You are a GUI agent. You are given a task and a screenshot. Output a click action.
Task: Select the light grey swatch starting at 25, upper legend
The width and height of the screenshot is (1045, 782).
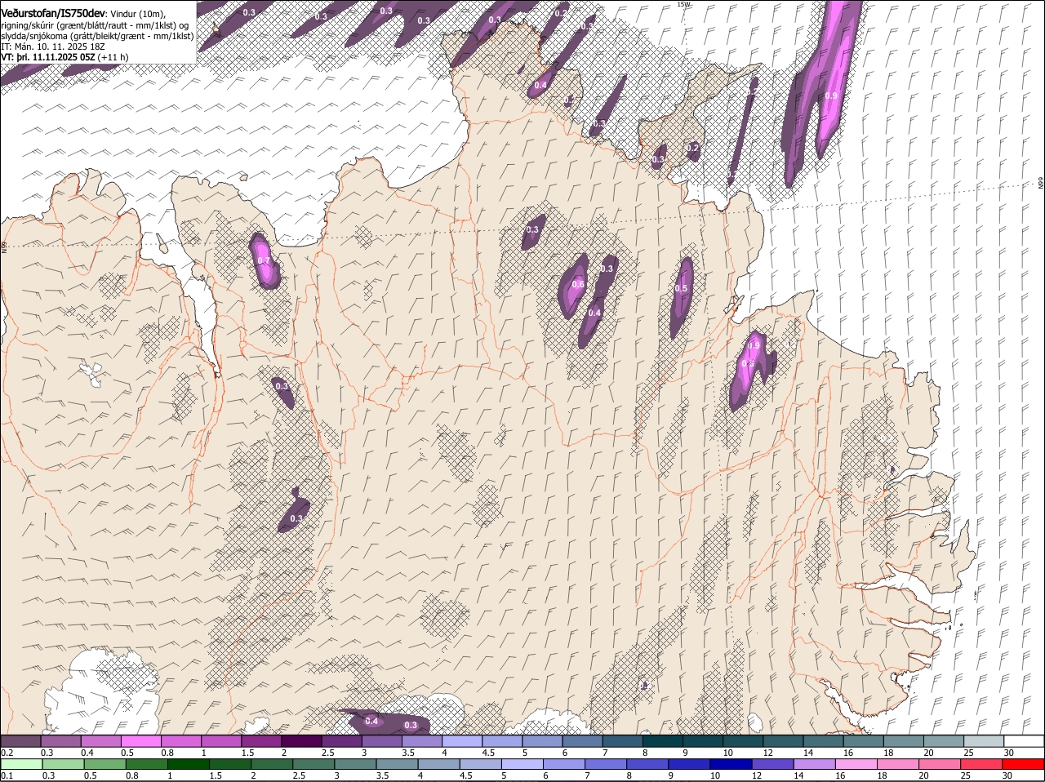[x=984, y=741]
